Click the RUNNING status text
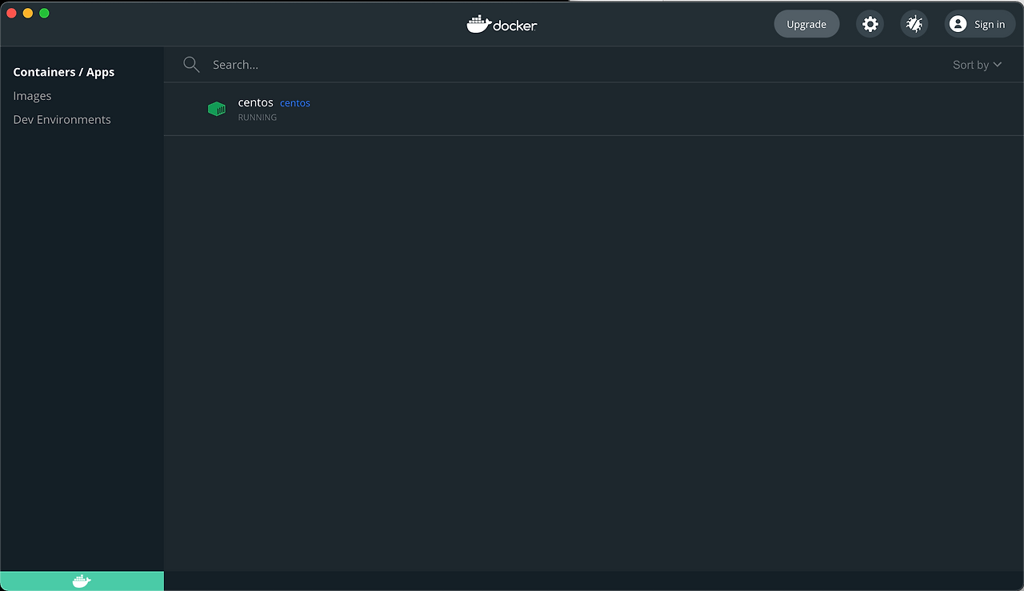The width and height of the screenshot is (1024, 591). [258, 118]
